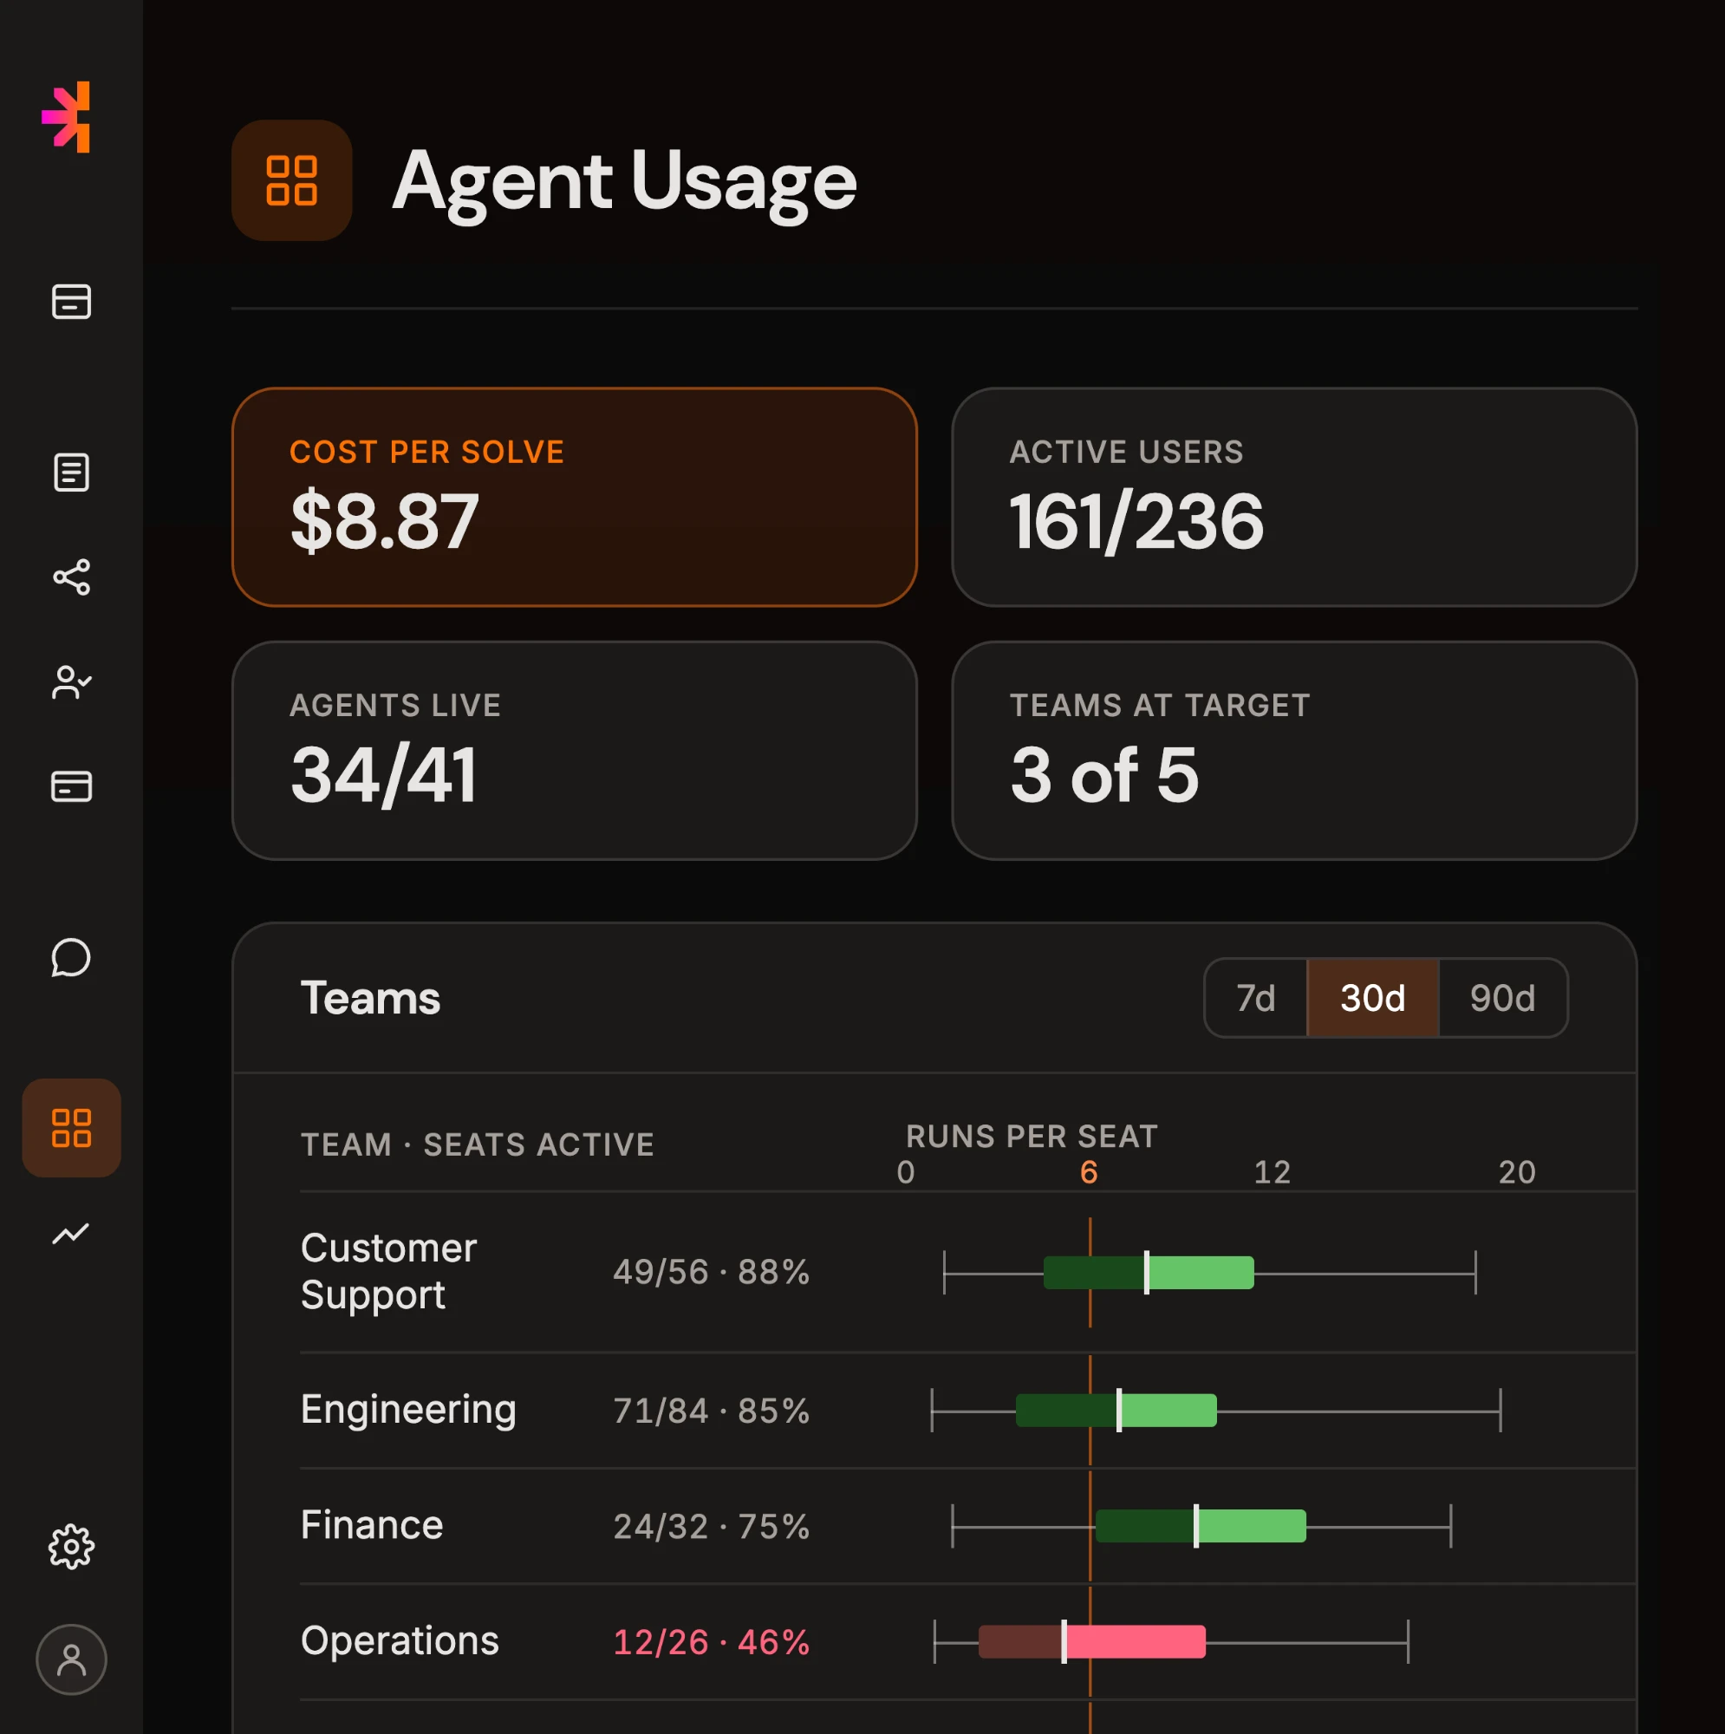Image resolution: width=1725 pixels, height=1734 pixels.
Task: Click the app logo in sidebar
Action: point(67,118)
